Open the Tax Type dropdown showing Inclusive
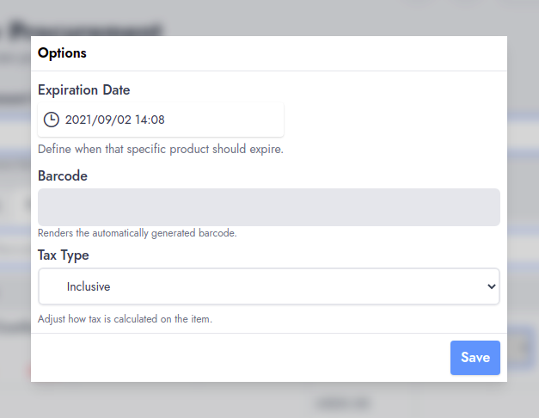This screenshot has width=539, height=418. (x=269, y=286)
